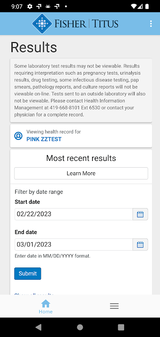The width and height of the screenshot is (160, 337).
Task: Open the End date calendar picker
Action: pos(140,244)
